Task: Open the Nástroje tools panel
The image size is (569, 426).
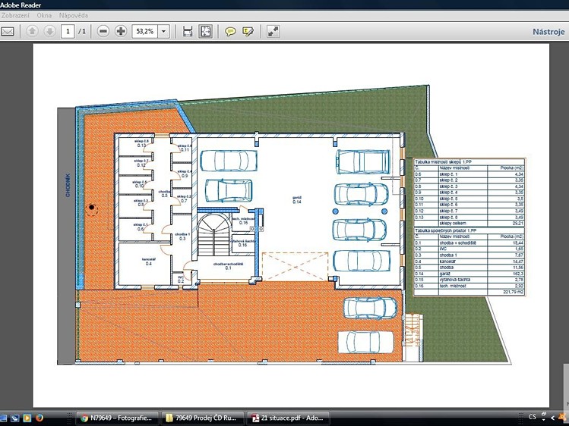Action: tap(548, 32)
